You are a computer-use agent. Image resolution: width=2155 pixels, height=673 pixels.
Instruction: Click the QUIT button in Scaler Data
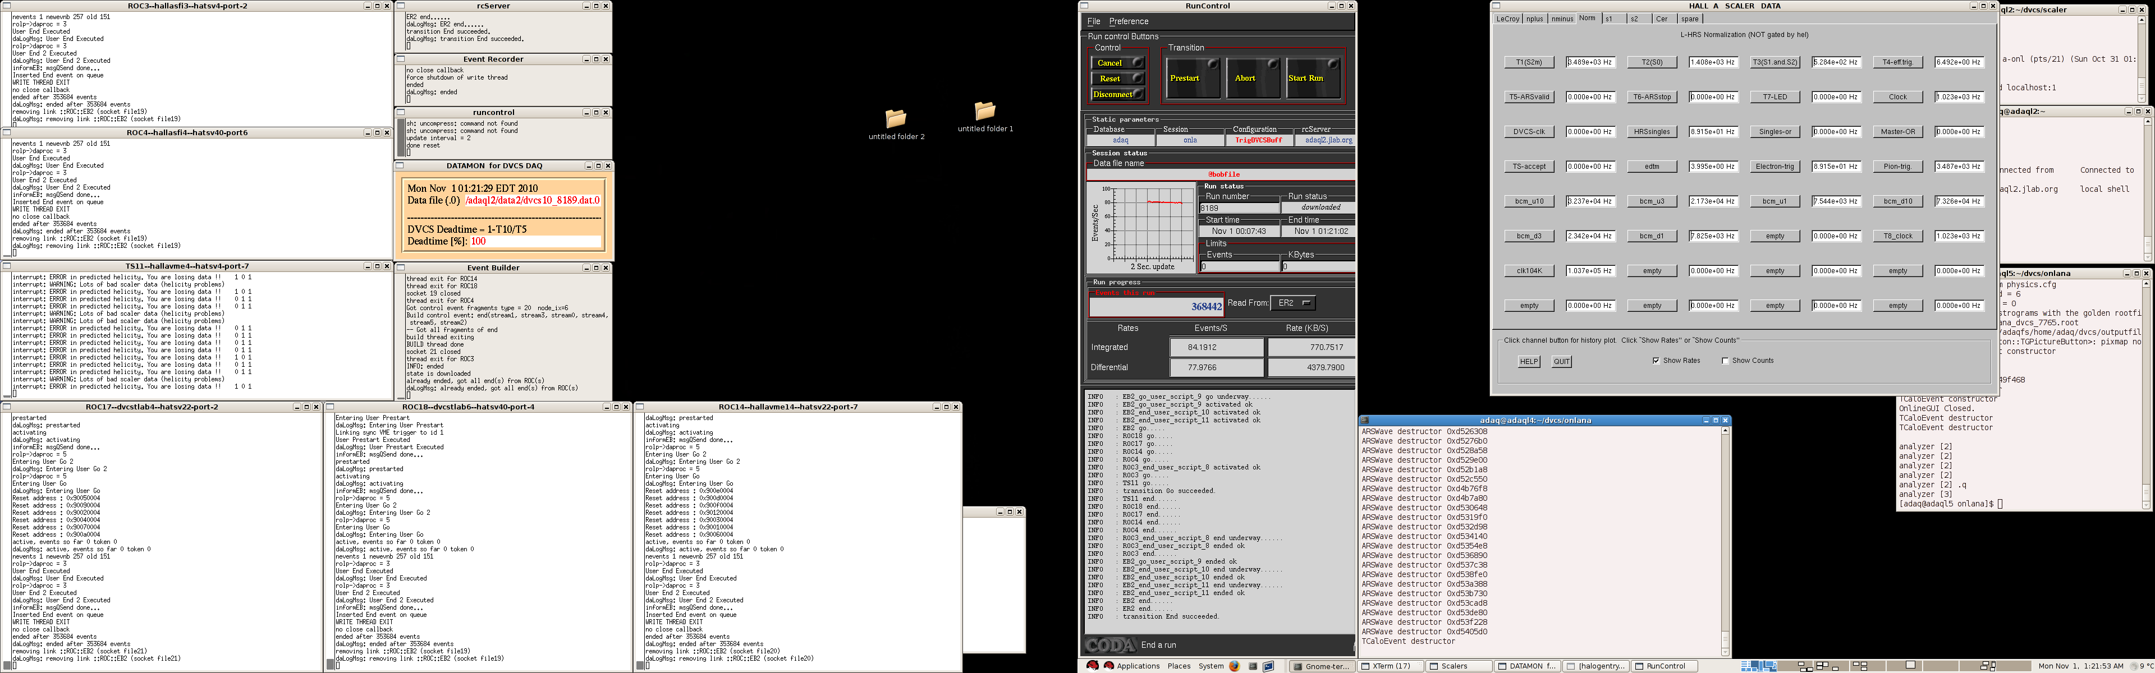(x=1562, y=362)
